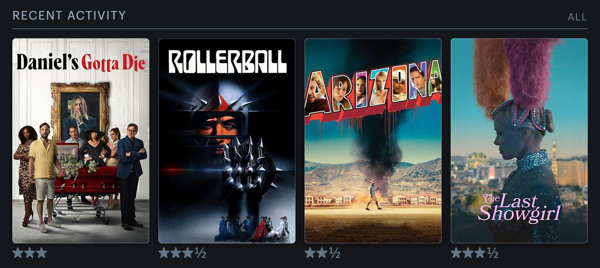Click The Last Showgirl pink title text
Image resolution: width=600 pixels, height=268 pixels.
pos(519,207)
